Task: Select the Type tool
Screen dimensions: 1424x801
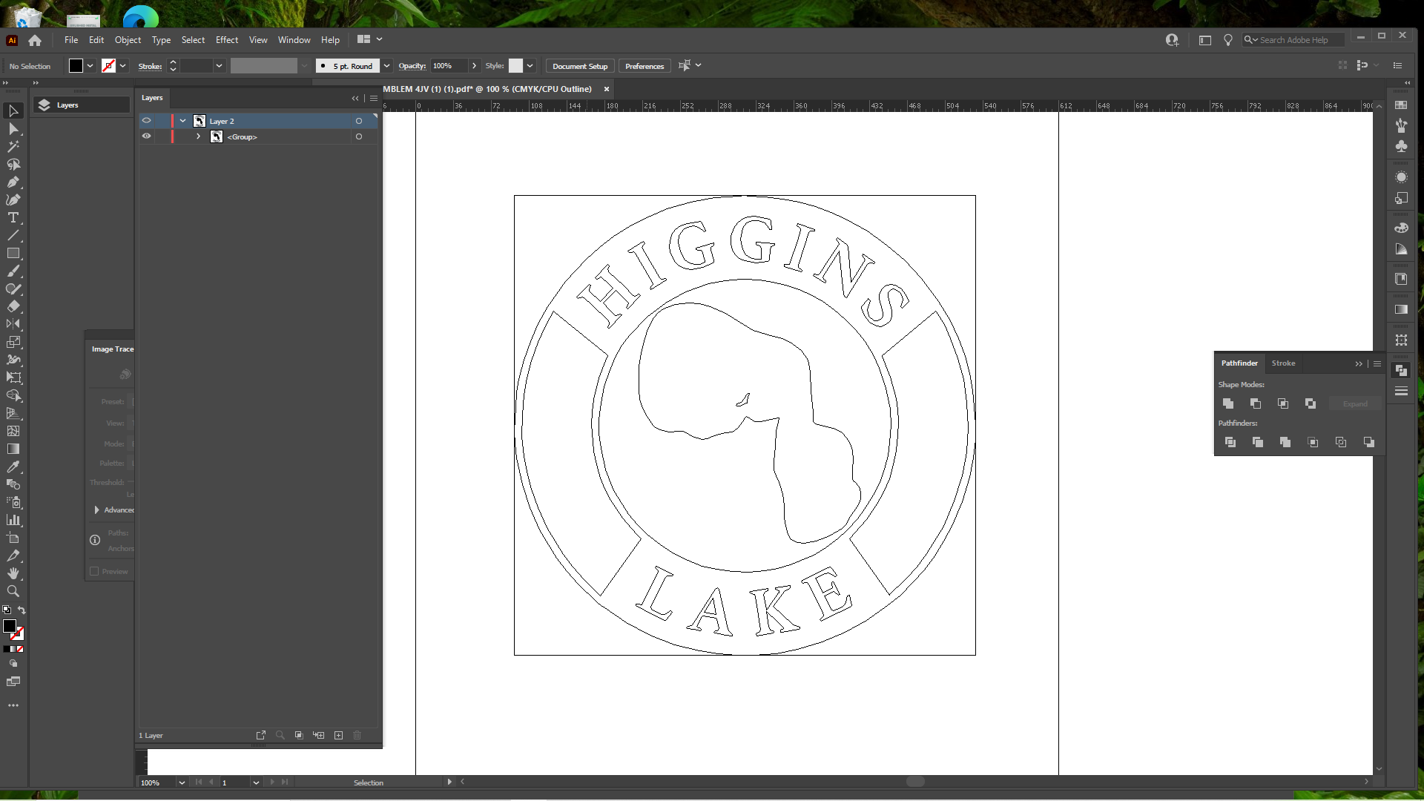Action: [x=13, y=218]
